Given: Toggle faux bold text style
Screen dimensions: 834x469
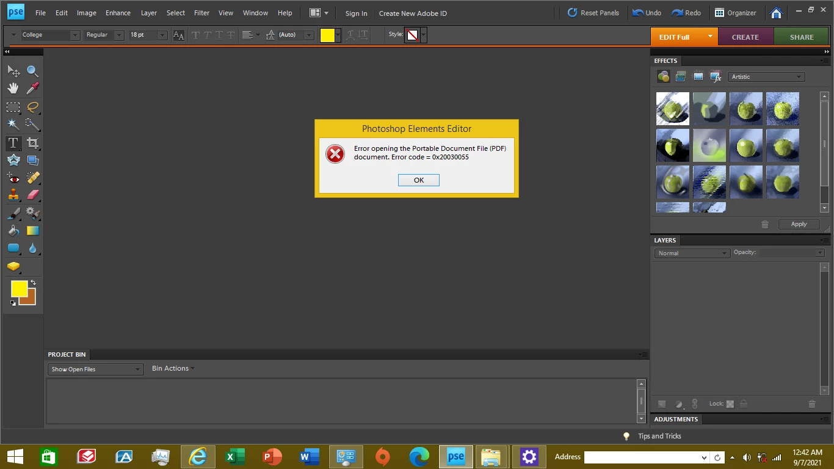Looking at the screenshot, I should click(x=195, y=35).
